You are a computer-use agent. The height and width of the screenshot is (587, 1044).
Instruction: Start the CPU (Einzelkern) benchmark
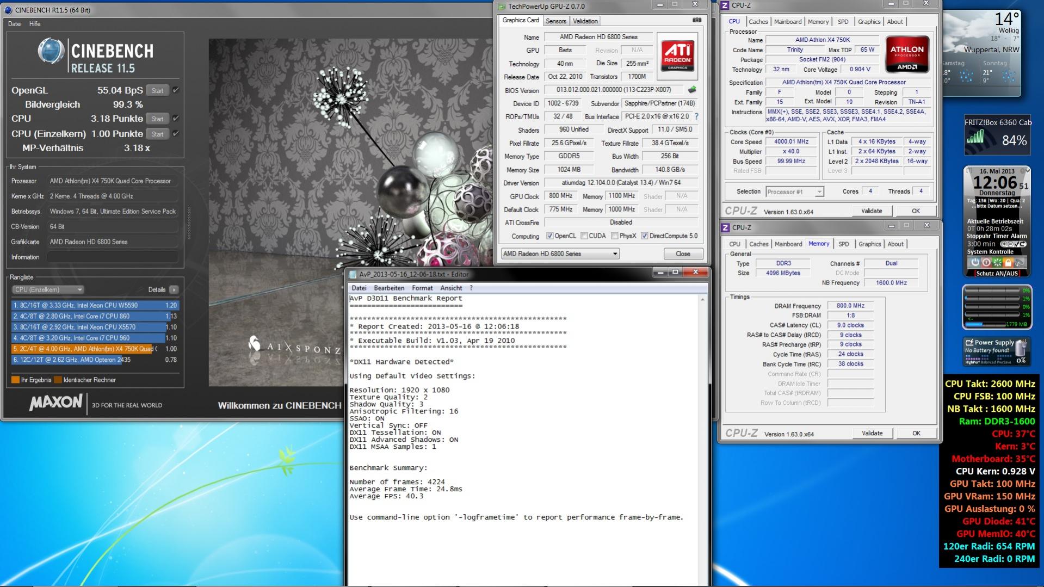click(x=158, y=134)
